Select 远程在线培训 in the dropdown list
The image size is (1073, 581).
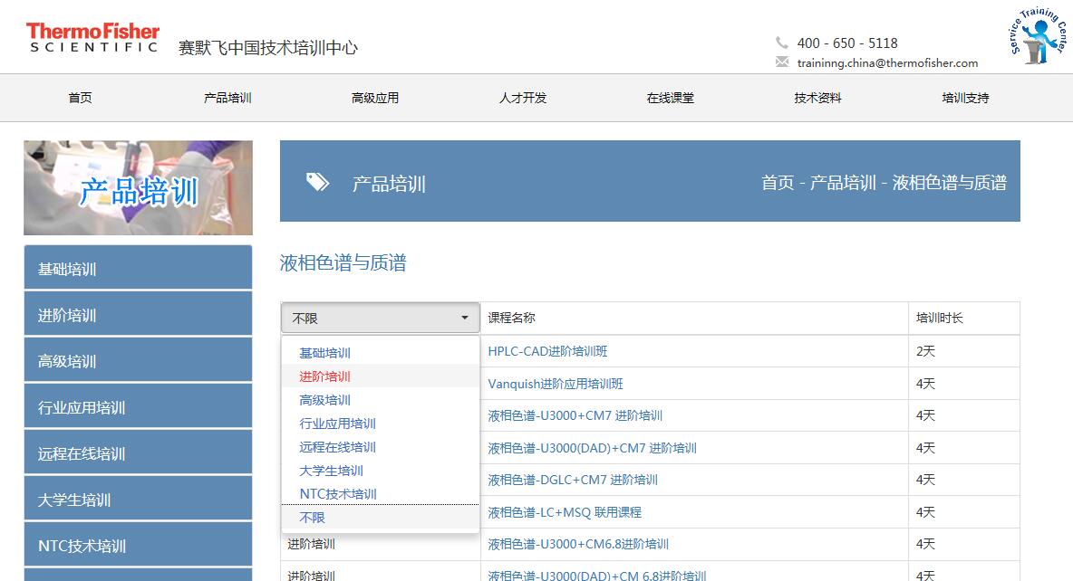[x=380, y=447]
